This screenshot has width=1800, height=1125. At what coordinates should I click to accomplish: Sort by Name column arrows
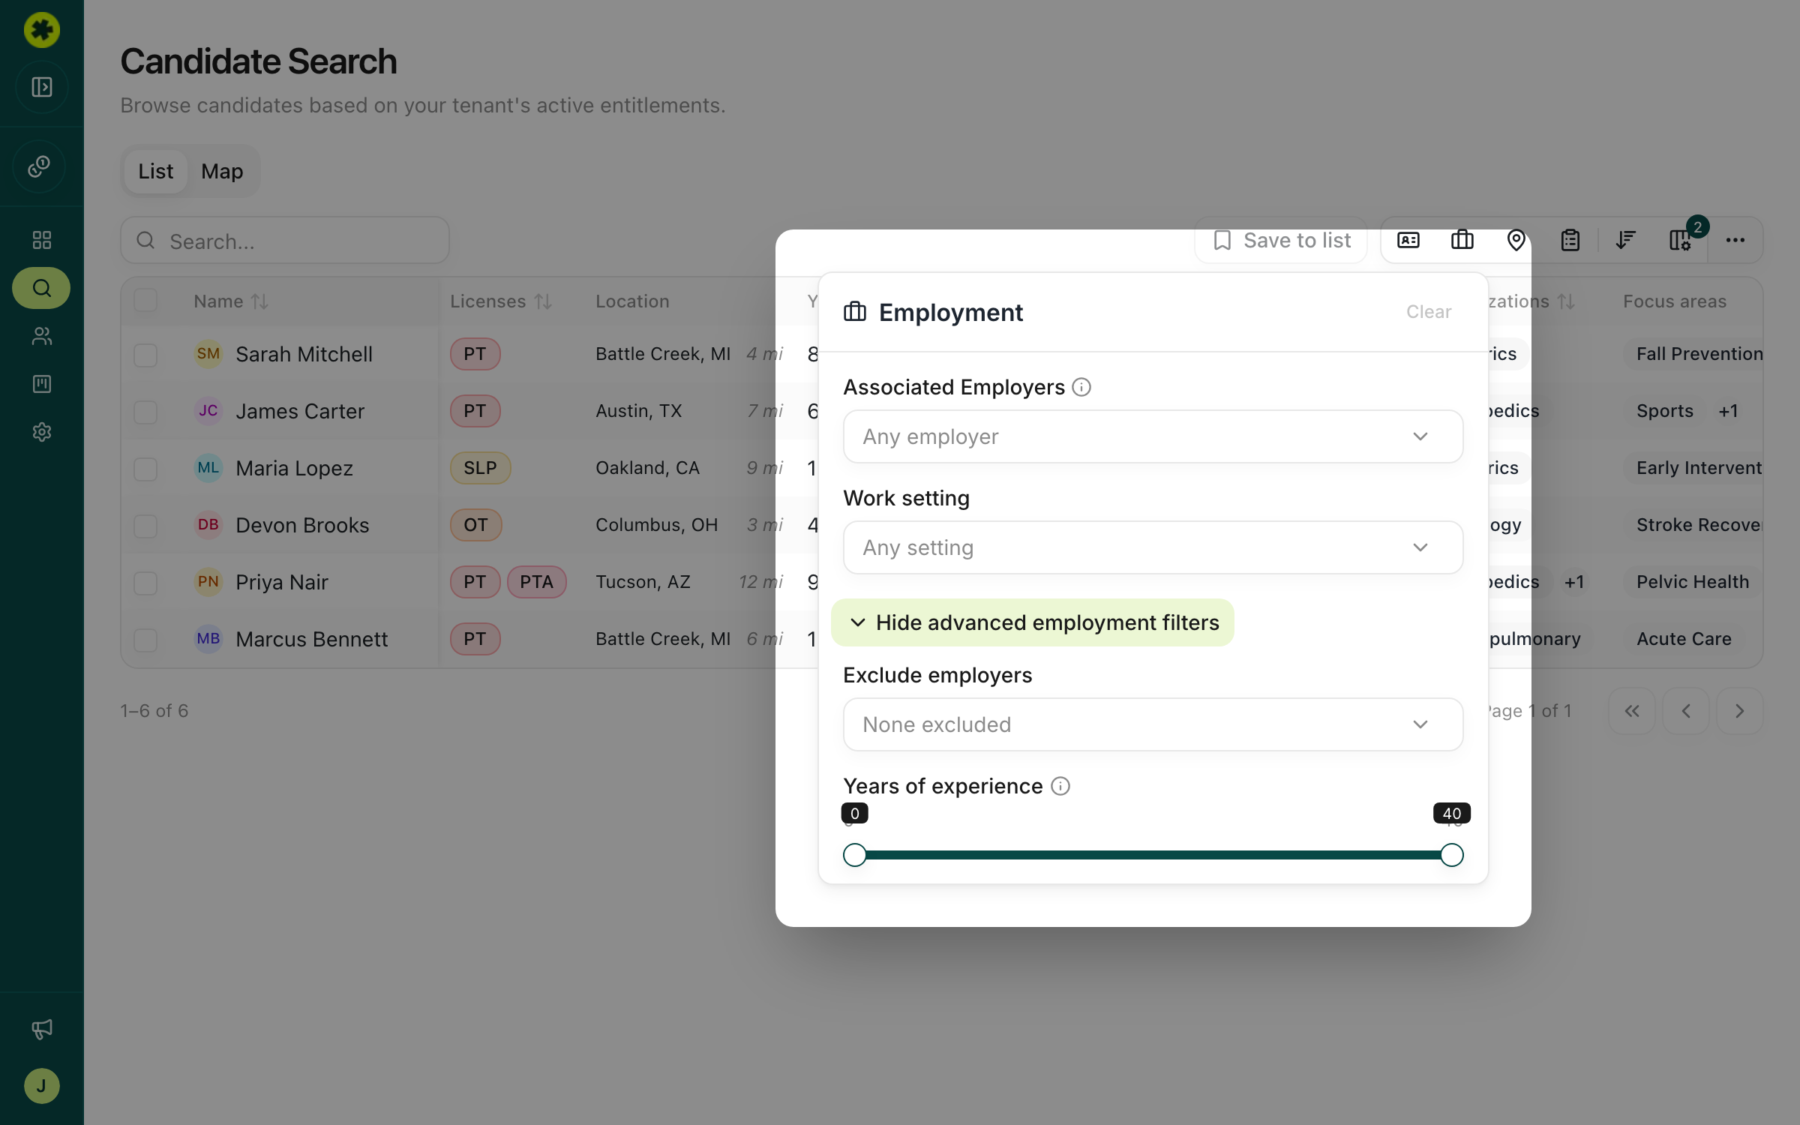click(x=259, y=301)
